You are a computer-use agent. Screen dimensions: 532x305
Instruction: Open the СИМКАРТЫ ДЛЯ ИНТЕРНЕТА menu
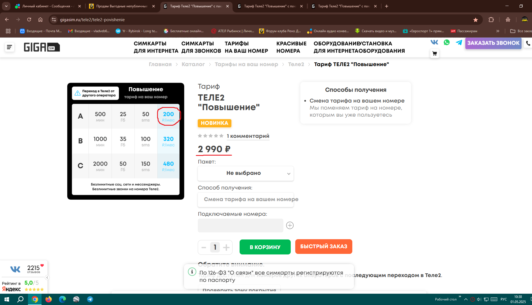(156, 47)
